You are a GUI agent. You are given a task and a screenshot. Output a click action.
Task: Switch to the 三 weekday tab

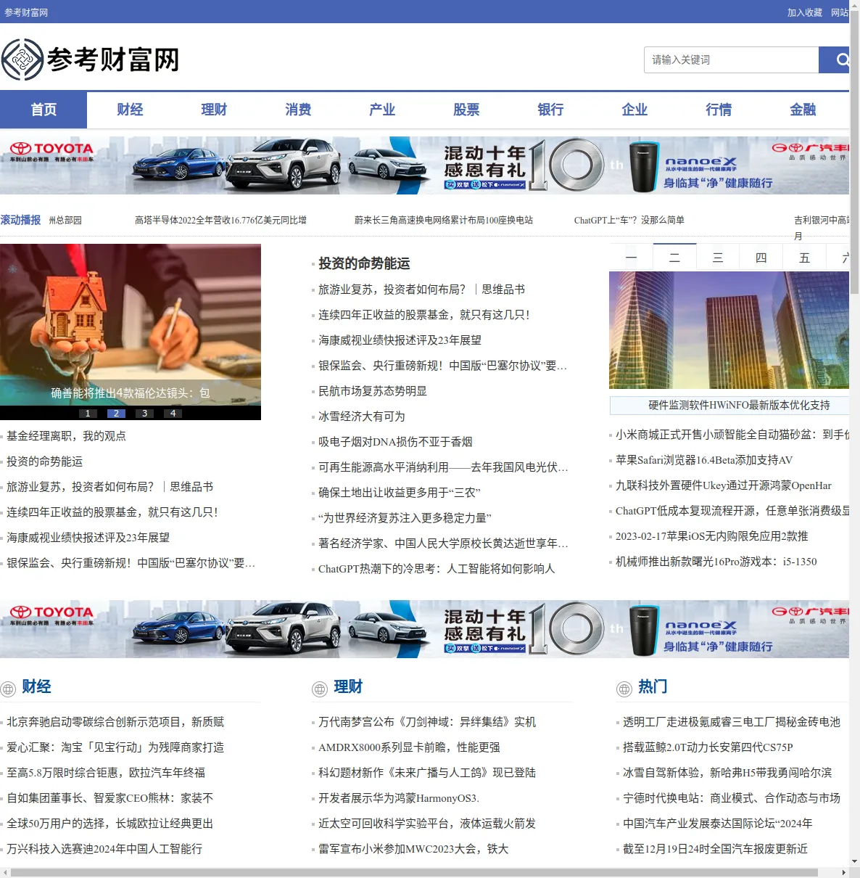(x=718, y=258)
